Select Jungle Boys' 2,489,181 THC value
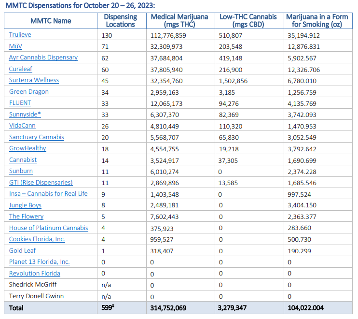Viewport: 358px width, 319px height. click(x=165, y=205)
